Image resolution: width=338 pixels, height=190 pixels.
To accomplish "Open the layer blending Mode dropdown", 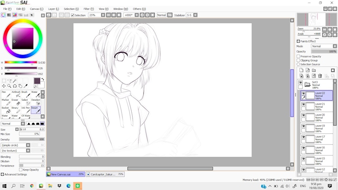I will click(x=324, y=46).
